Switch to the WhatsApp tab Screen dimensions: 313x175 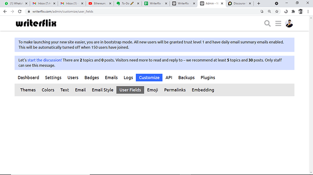[16, 3]
